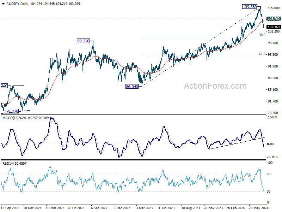Open the ActionForex.com watermark link
282x212 pixels.
[x=215, y=86]
